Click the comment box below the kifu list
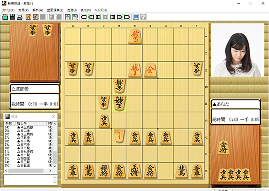The height and width of the screenshot is (191, 269). pyautogui.click(x=28, y=180)
